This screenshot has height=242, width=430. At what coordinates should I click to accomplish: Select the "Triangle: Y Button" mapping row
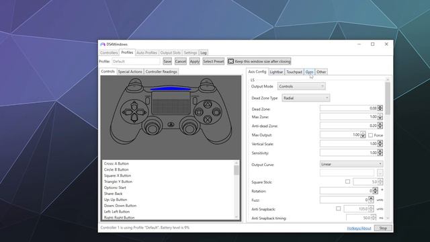118,182
